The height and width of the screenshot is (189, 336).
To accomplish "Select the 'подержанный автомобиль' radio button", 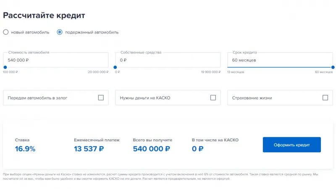I will [x=60, y=32].
